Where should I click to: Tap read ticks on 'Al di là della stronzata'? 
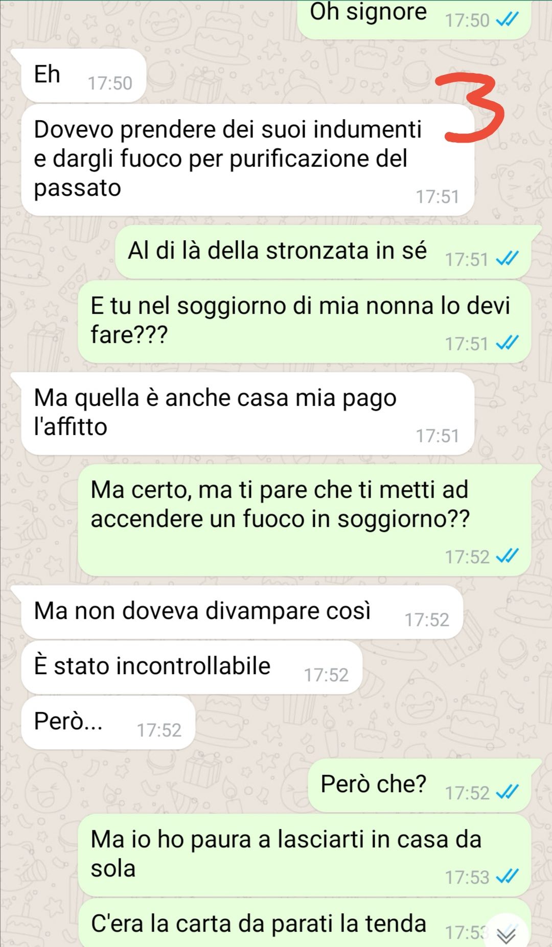[508, 259]
